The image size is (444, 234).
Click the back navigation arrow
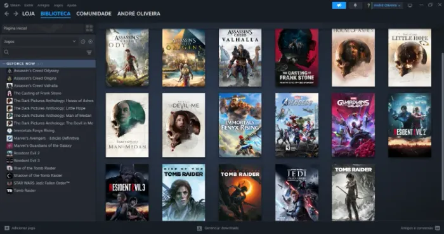[x=6, y=13]
